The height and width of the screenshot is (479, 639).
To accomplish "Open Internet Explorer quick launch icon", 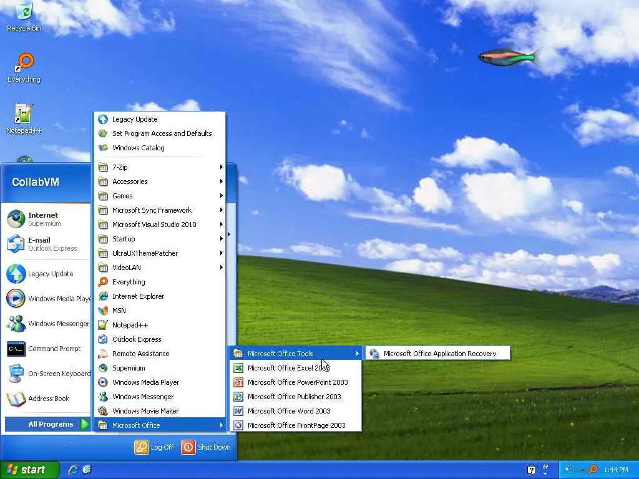I will tap(73, 470).
